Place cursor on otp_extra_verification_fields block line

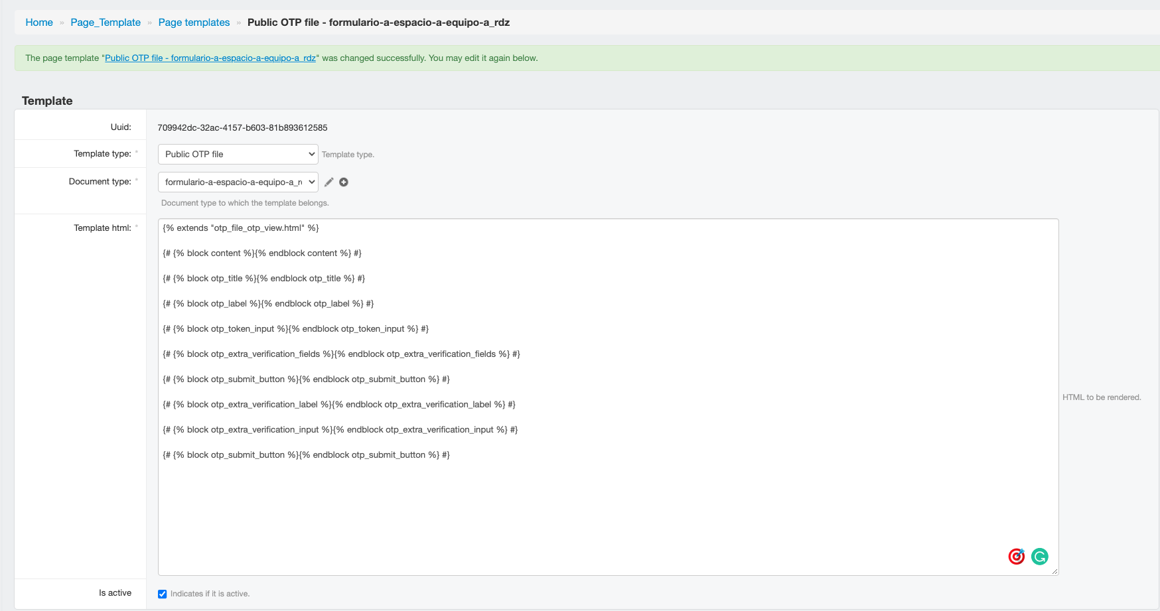click(x=341, y=354)
